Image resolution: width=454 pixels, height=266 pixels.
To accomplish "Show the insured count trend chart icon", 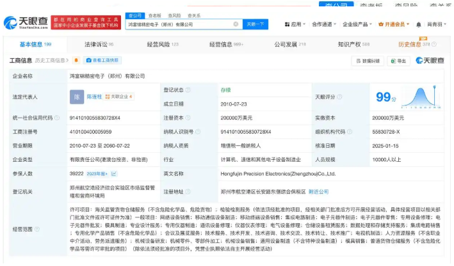I will 114,173.
